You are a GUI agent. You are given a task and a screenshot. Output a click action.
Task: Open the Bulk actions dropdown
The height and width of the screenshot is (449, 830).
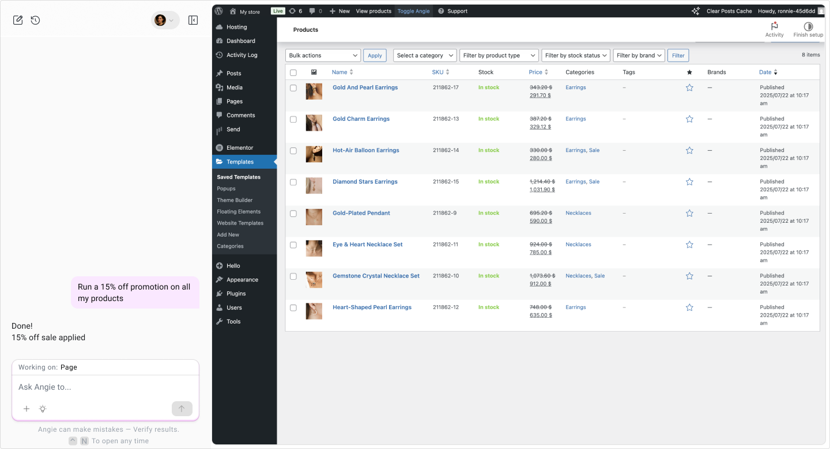[322, 55]
